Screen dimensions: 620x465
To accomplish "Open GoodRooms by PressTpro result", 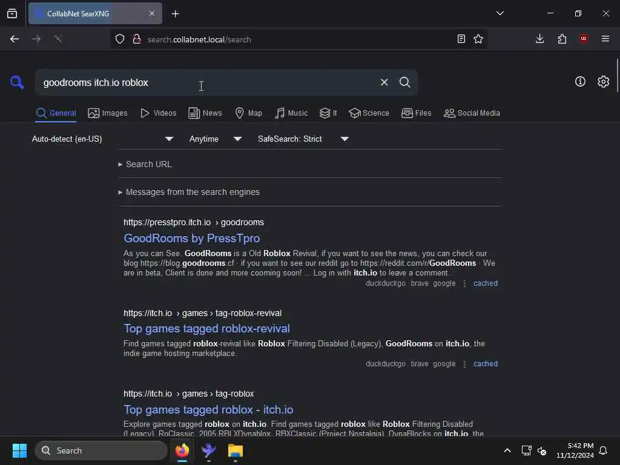I will (x=192, y=239).
